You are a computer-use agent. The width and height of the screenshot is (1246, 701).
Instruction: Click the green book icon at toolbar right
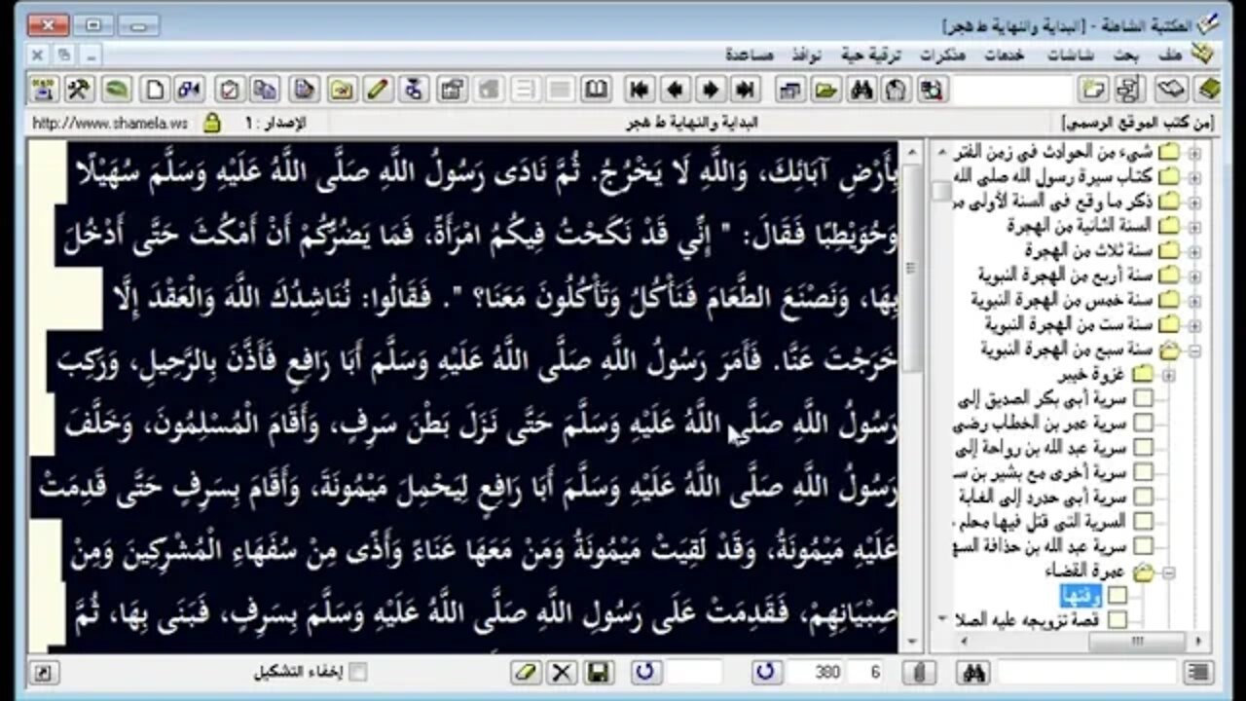tap(1210, 91)
